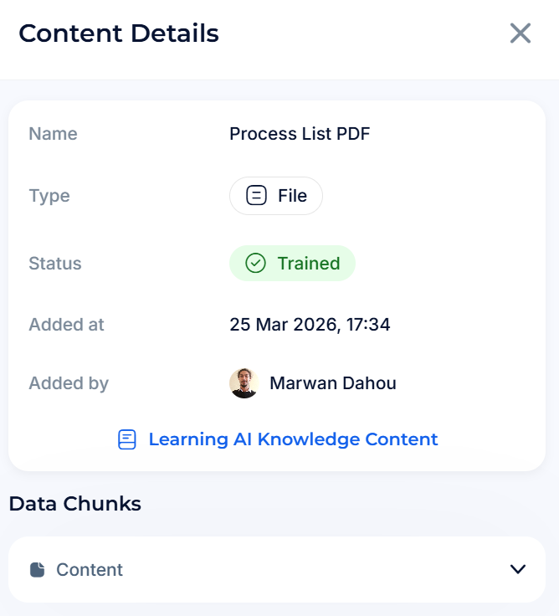Click the added date 25 Mar 2026
Image resolution: width=559 pixels, height=616 pixels.
310,324
